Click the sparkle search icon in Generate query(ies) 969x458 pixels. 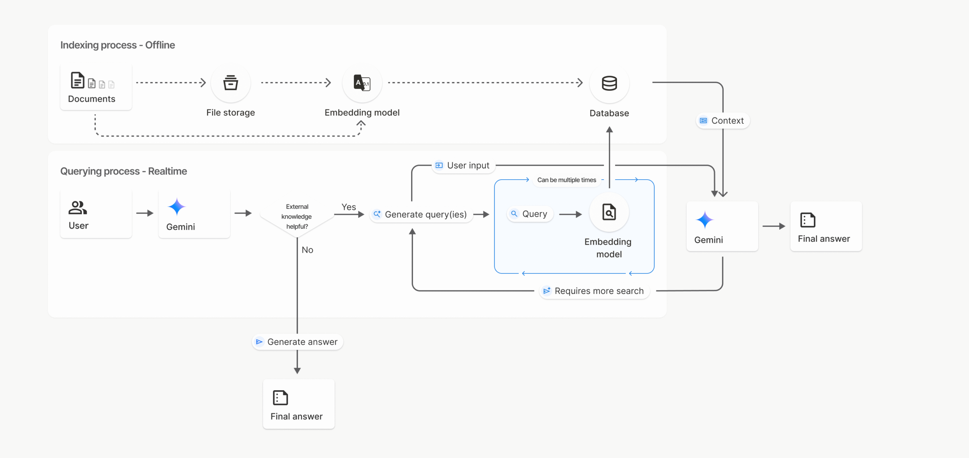tap(377, 214)
